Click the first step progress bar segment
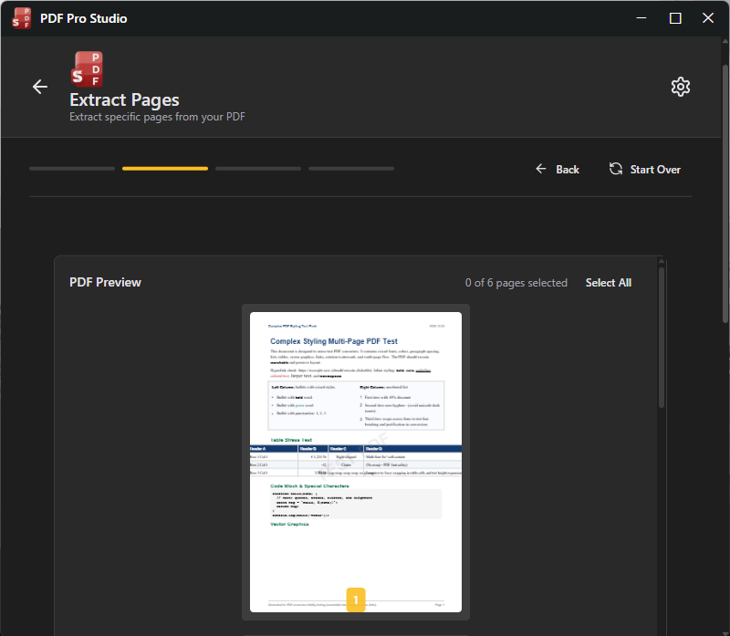Screen dimensions: 730x636 point(72,169)
